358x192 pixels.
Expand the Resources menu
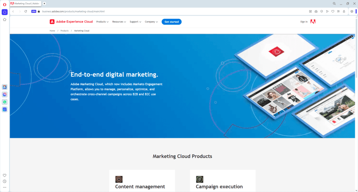click(119, 22)
